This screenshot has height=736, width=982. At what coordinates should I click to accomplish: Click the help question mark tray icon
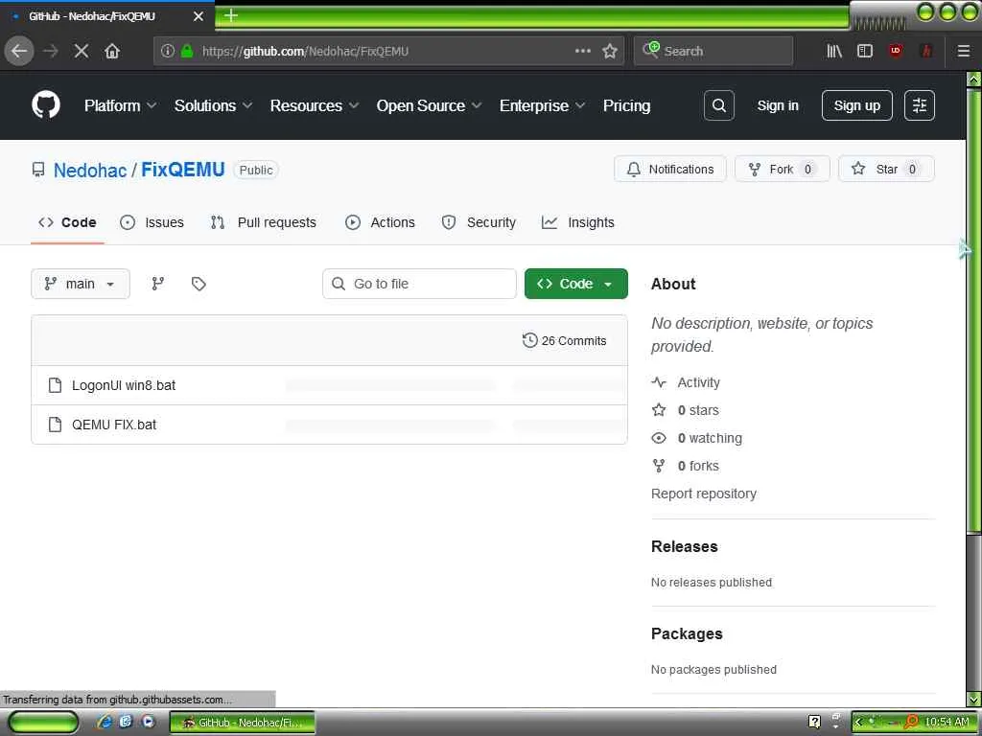814,722
